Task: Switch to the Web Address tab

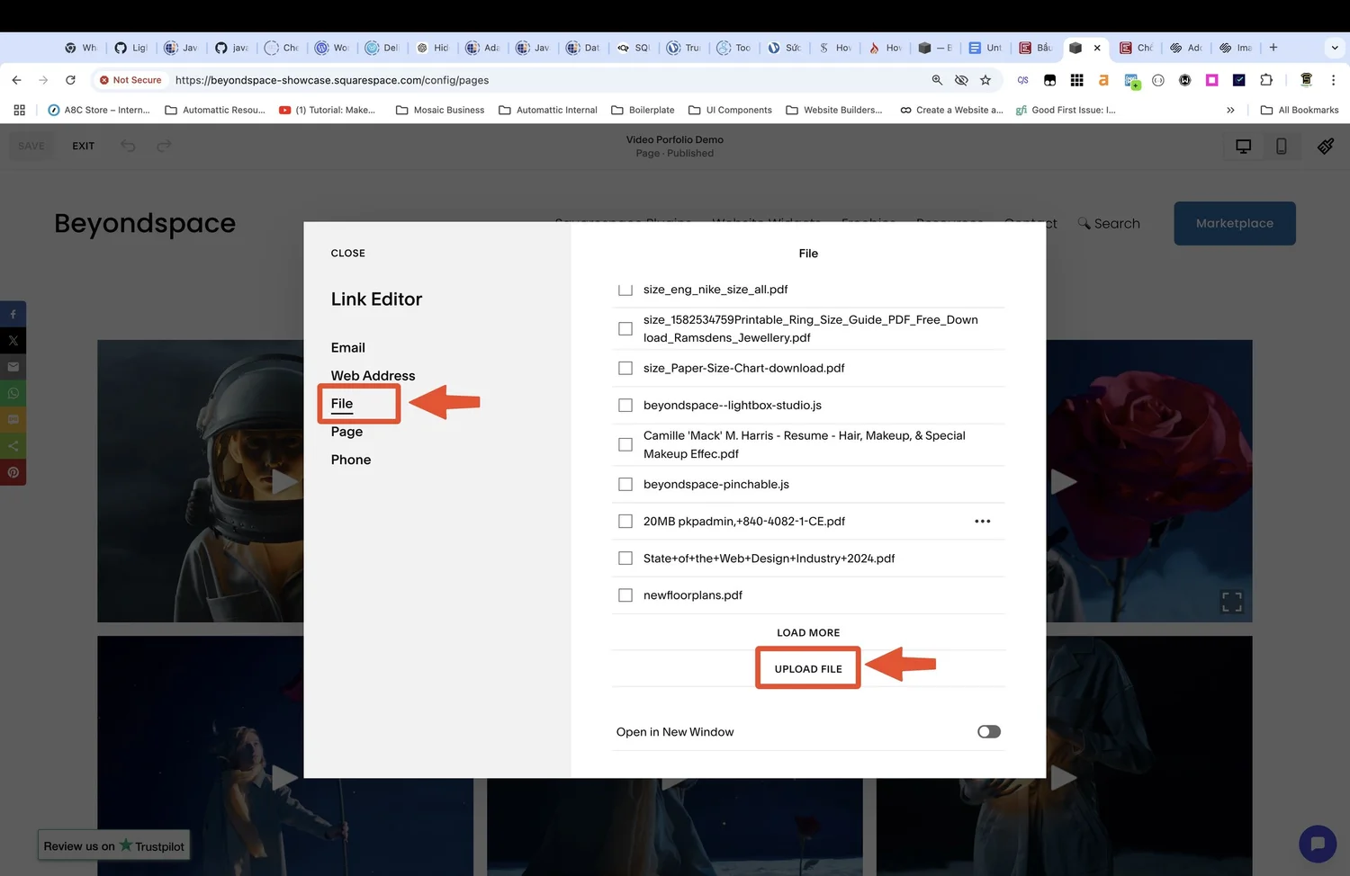Action: pyautogui.click(x=373, y=375)
